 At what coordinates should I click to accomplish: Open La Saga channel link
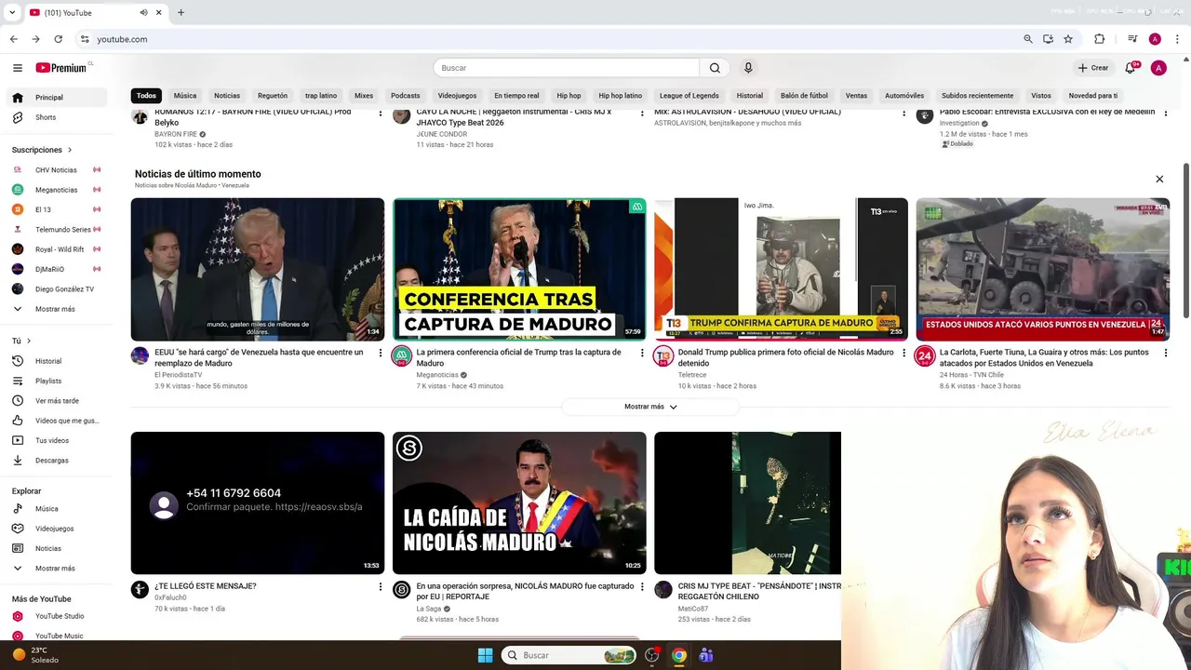[429, 609]
